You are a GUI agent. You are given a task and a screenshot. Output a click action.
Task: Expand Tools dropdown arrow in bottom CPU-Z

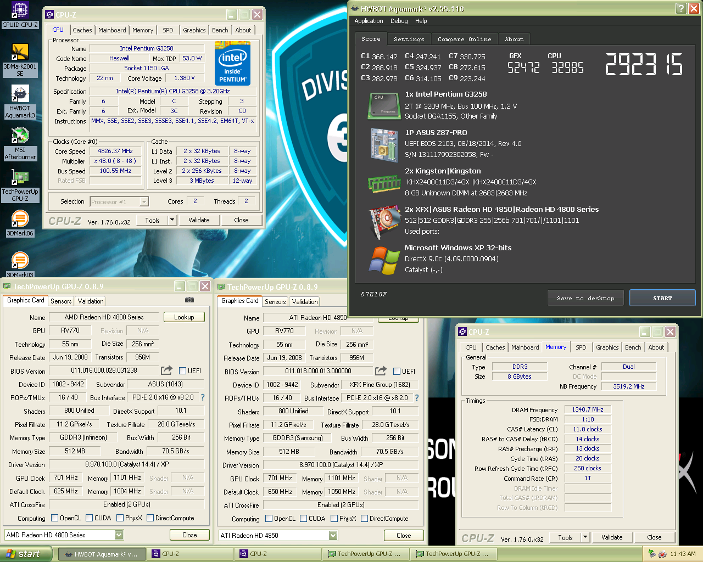click(585, 537)
